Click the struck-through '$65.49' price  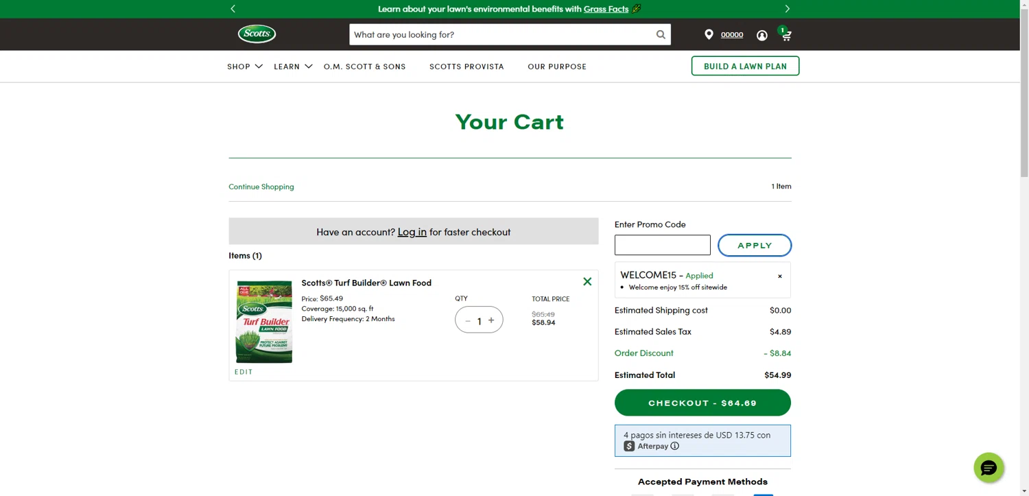(x=543, y=314)
